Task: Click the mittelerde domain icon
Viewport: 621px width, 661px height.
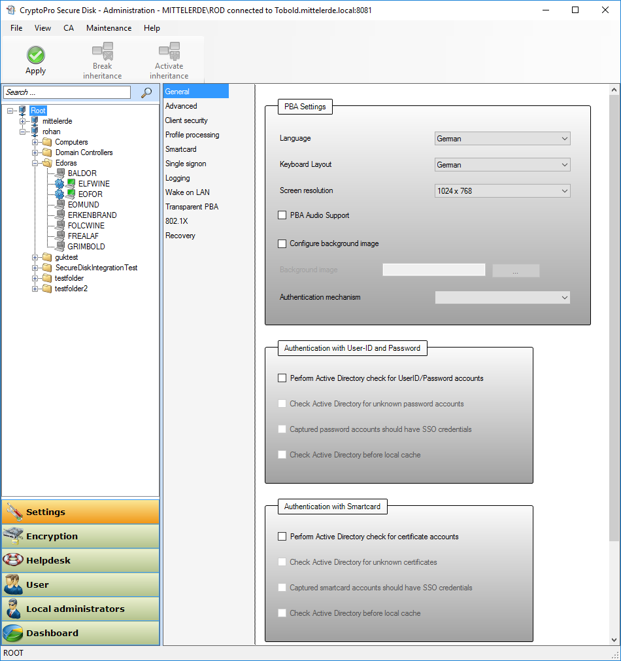Action: [35, 121]
